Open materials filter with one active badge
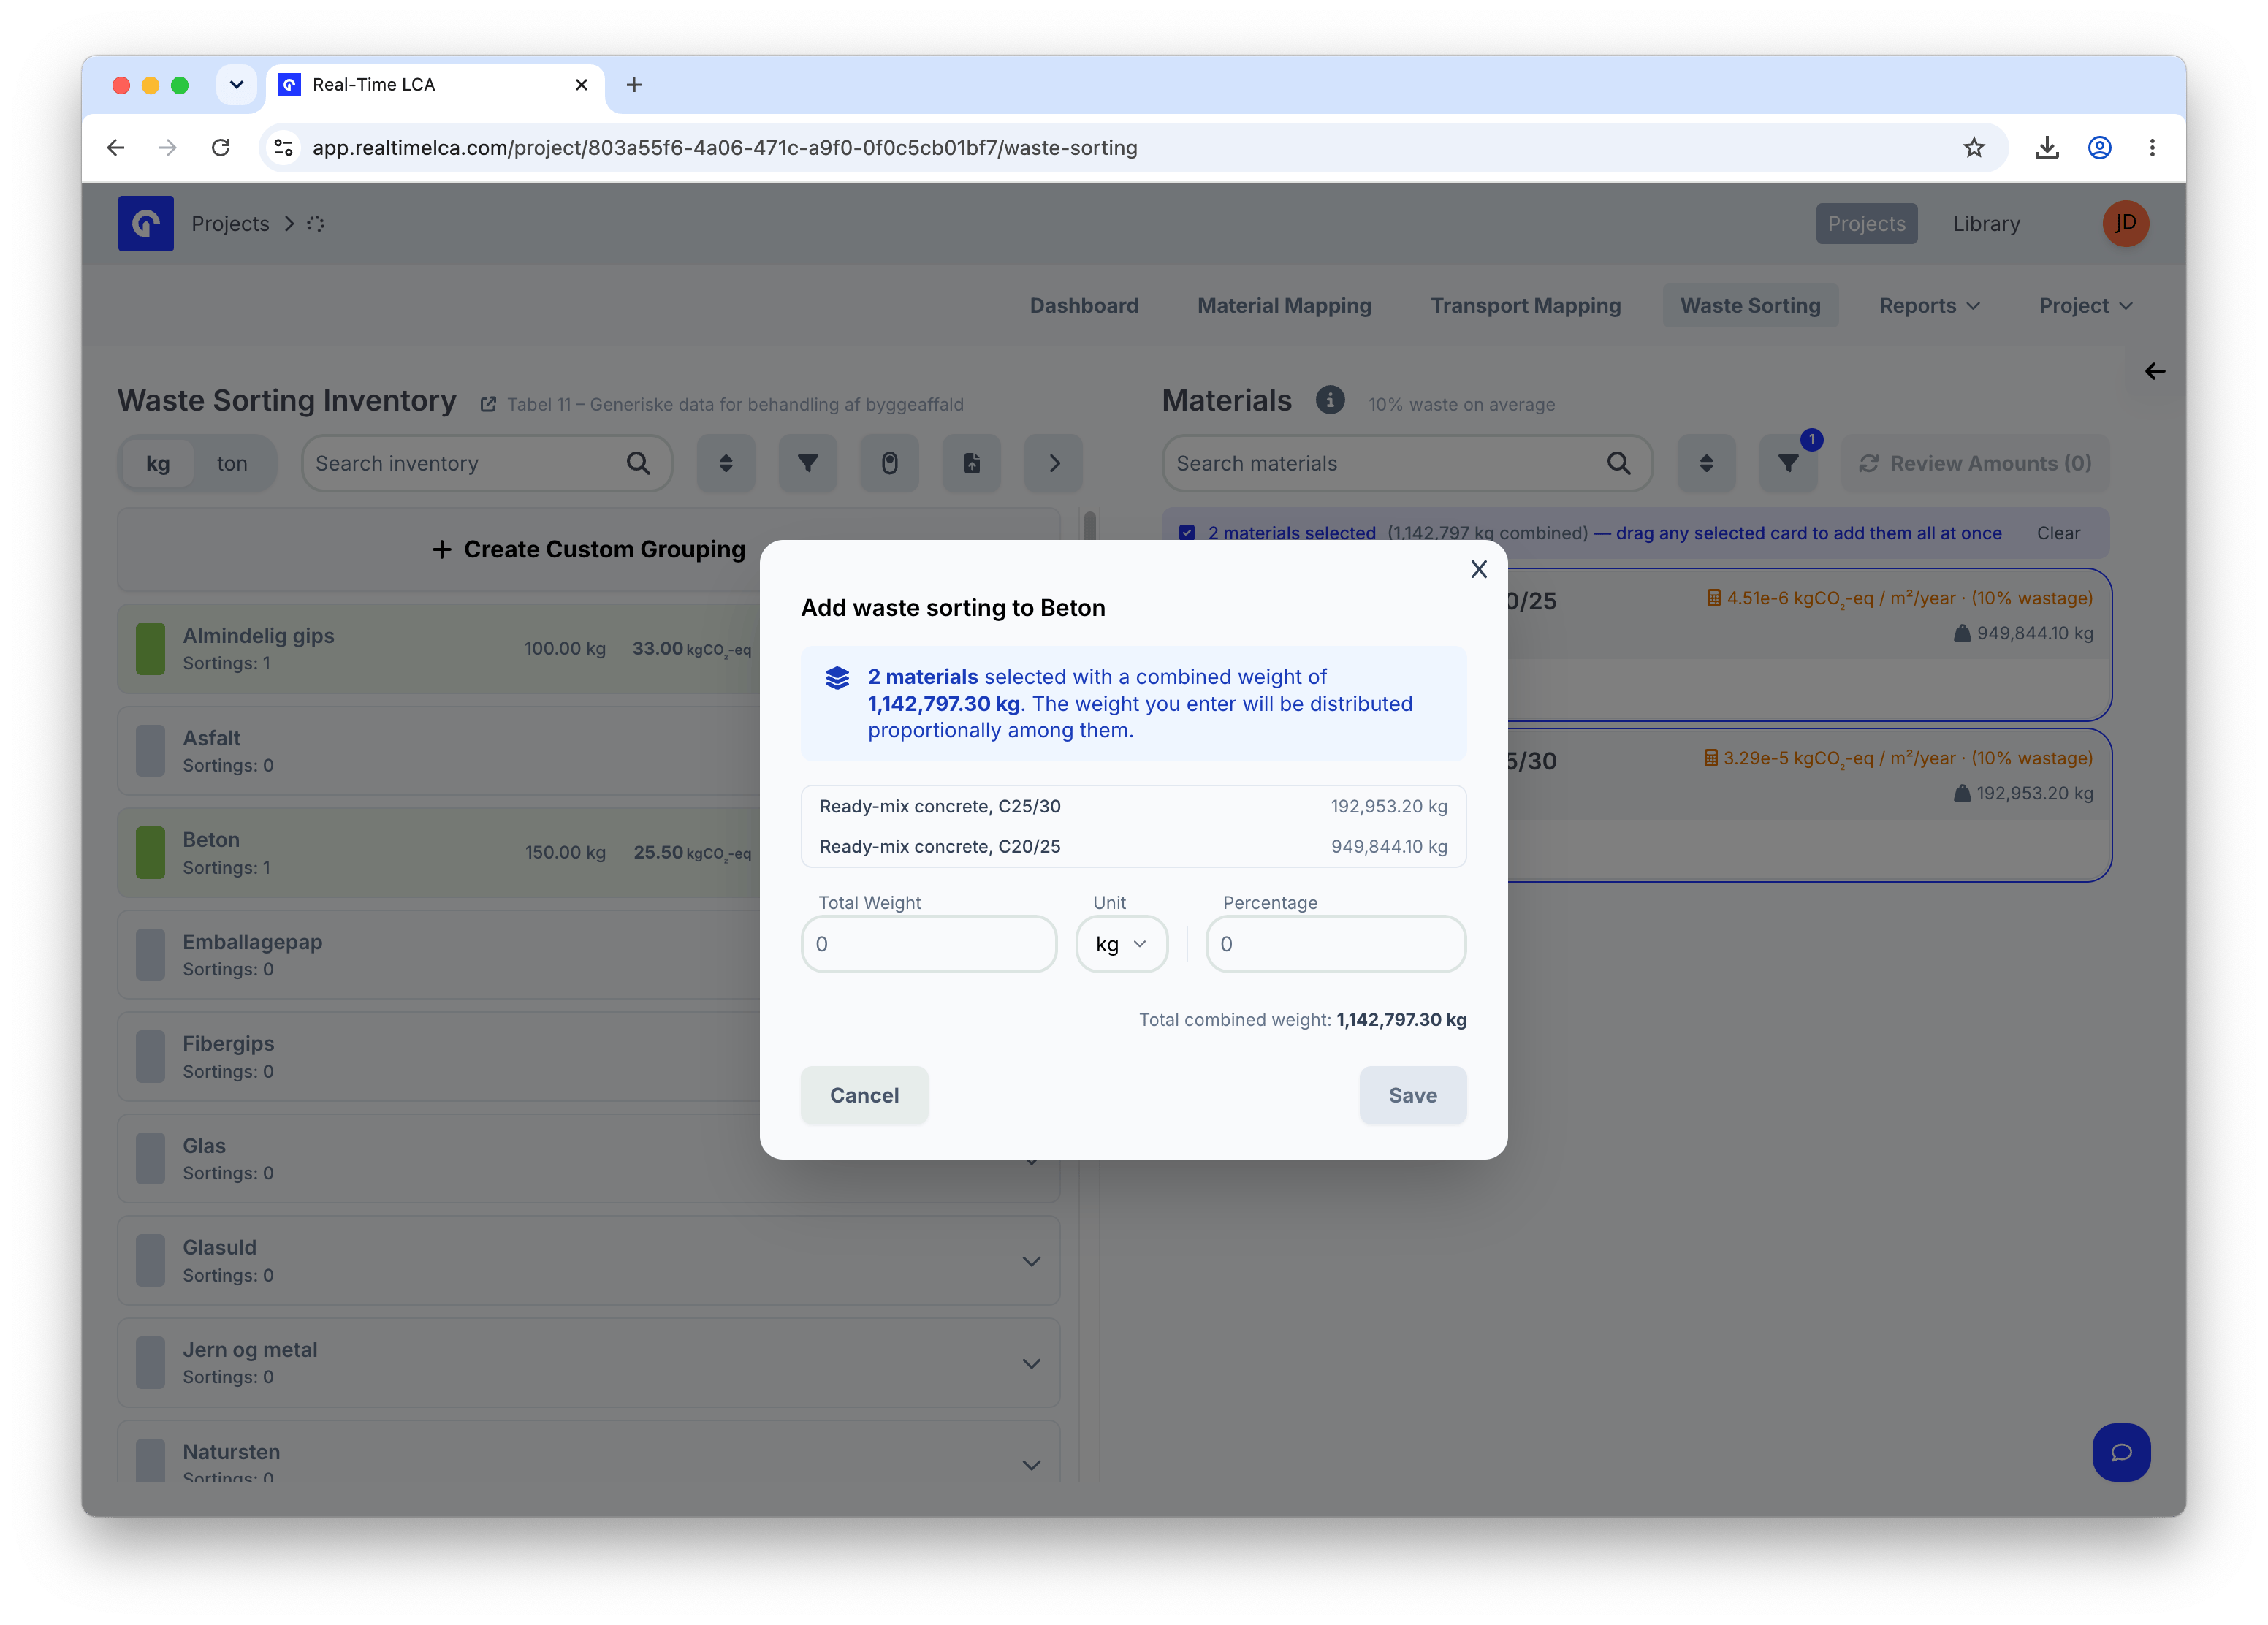2268x1625 pixels. (1788, 463)
